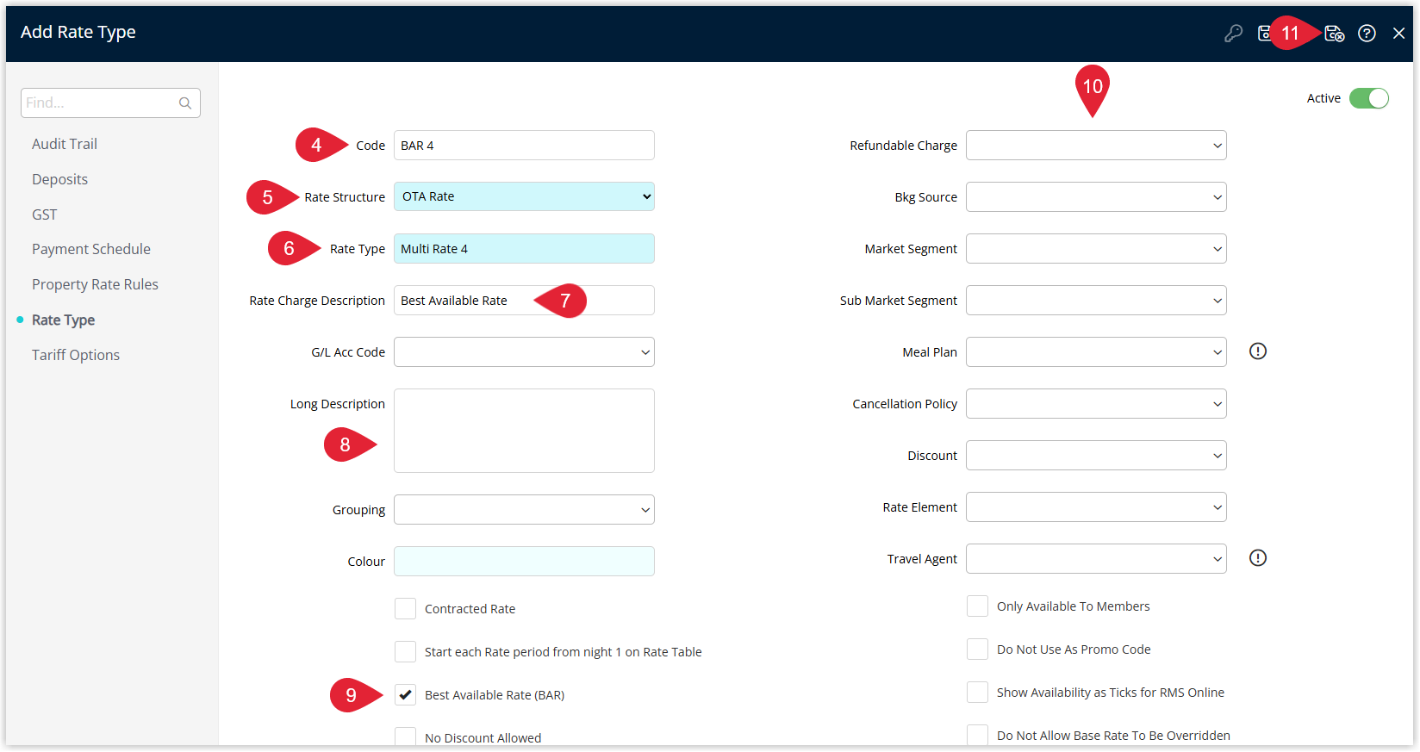Click the Rate Type field Multi Rate 4

click(x=524, y=248)
